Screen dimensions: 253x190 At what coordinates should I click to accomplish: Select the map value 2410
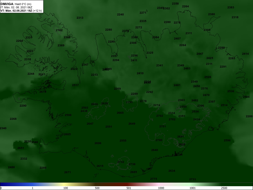(x=140, y=73)
